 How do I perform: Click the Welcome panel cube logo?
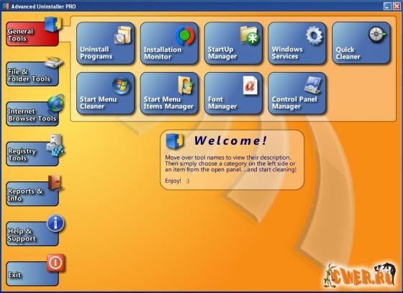click(175, 141)
